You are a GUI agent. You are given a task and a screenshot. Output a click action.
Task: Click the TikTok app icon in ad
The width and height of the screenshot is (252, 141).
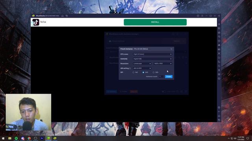click(x=36, y=22)
